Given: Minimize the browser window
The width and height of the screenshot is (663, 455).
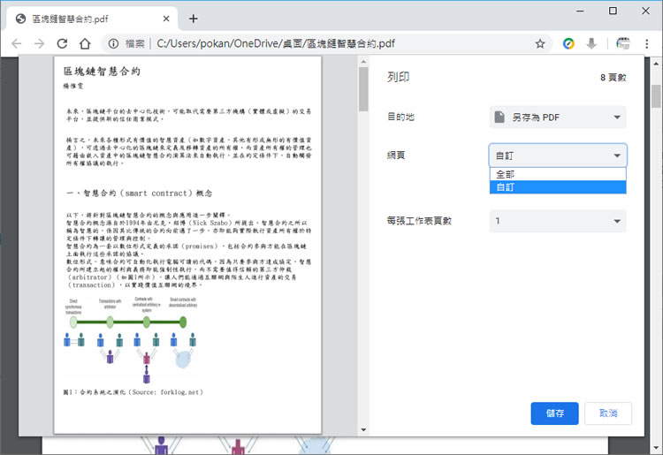Looking at the screenshot, I should (x=580, y=11).
